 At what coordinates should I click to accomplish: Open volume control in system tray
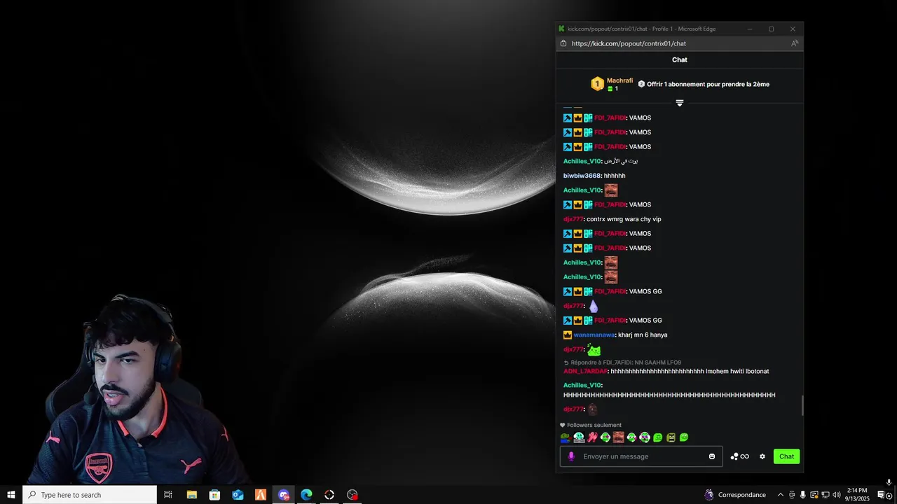[x=836, y=495]
